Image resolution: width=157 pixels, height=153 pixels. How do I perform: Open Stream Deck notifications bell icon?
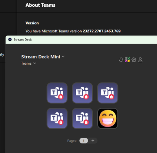pyautogui.click(x=121, y=60)
